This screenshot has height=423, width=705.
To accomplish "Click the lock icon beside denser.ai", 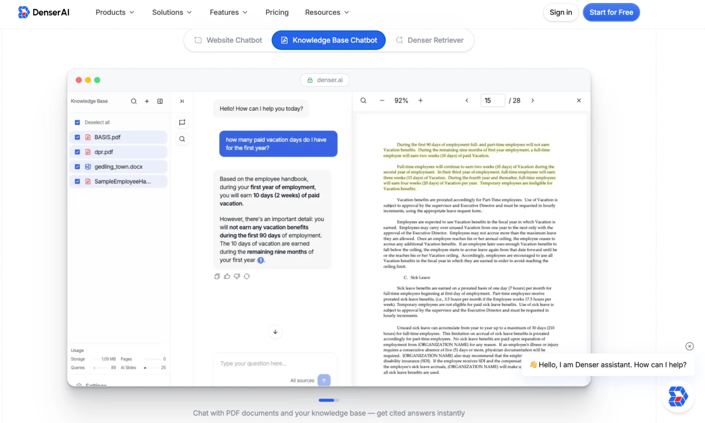I will point(310,80).
